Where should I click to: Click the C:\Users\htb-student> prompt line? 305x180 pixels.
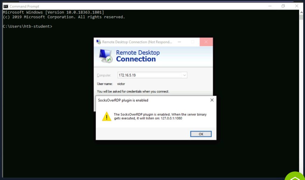27,26
